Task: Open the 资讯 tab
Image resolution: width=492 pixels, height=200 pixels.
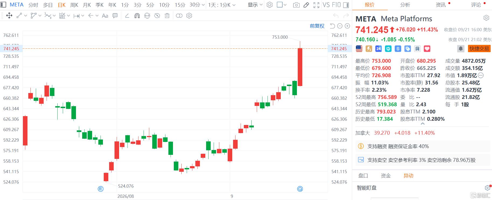Action: pyautogui.click(x=441, y=5)
